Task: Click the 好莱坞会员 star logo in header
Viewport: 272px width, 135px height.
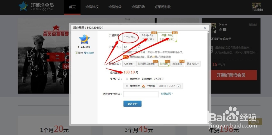Action: pyautogui.click(x=23, y=6)
